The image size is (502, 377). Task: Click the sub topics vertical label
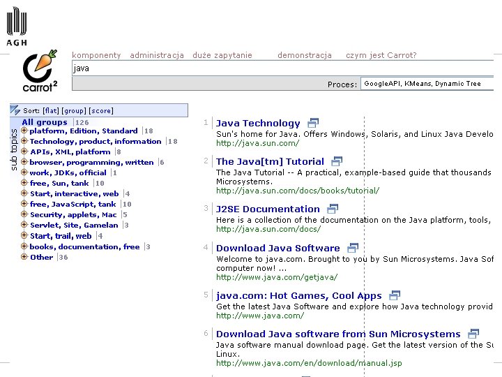(x=14, y=149)
